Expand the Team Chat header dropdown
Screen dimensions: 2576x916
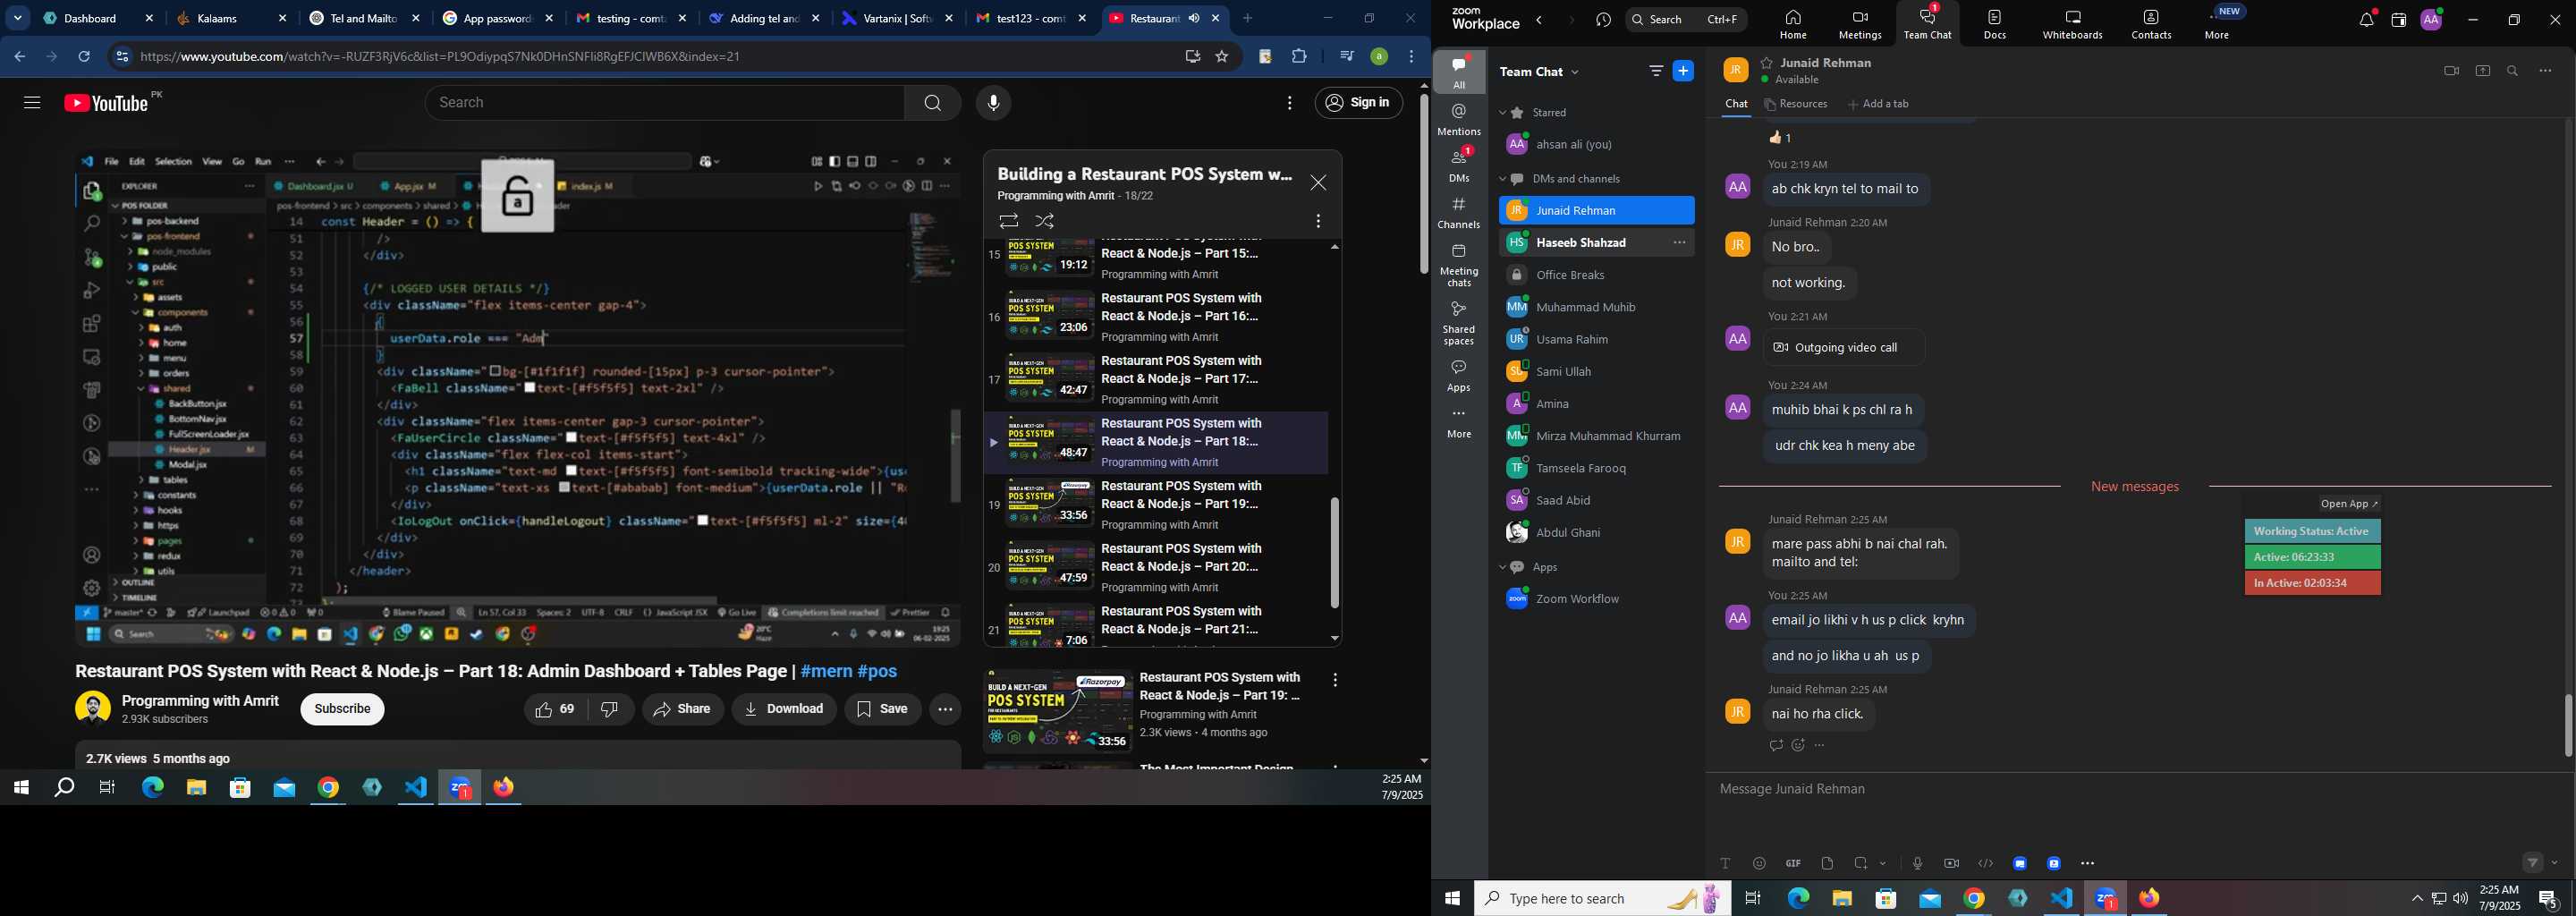(x=1576, y=72)
